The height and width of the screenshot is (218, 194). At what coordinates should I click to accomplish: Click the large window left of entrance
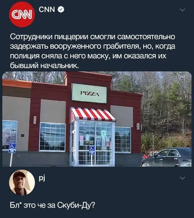tap(52, 137)
